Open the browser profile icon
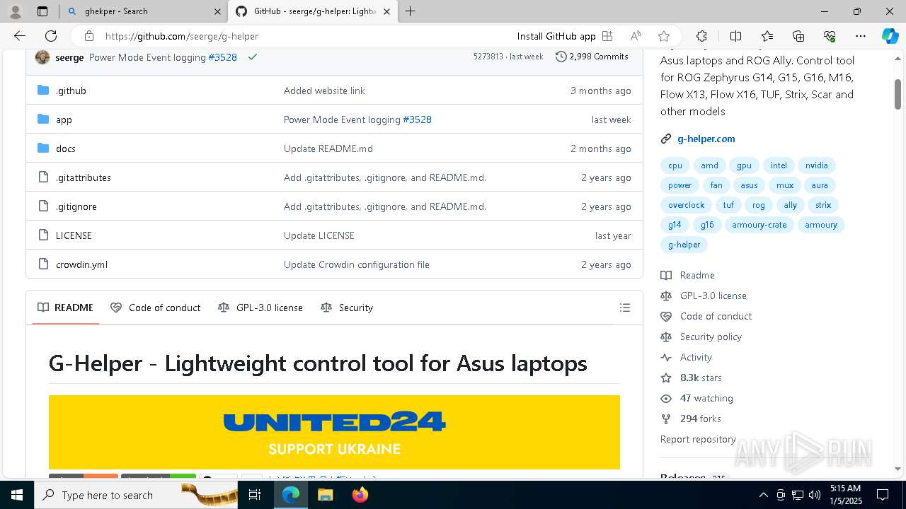906x509 pixels. (x=15, y=11)
